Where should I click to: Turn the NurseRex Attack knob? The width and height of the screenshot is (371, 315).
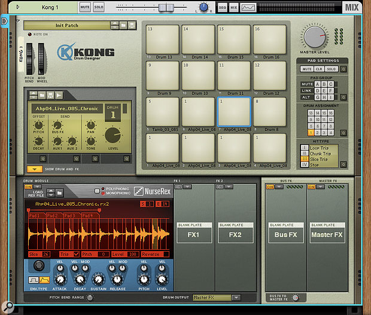click(60, 280)
